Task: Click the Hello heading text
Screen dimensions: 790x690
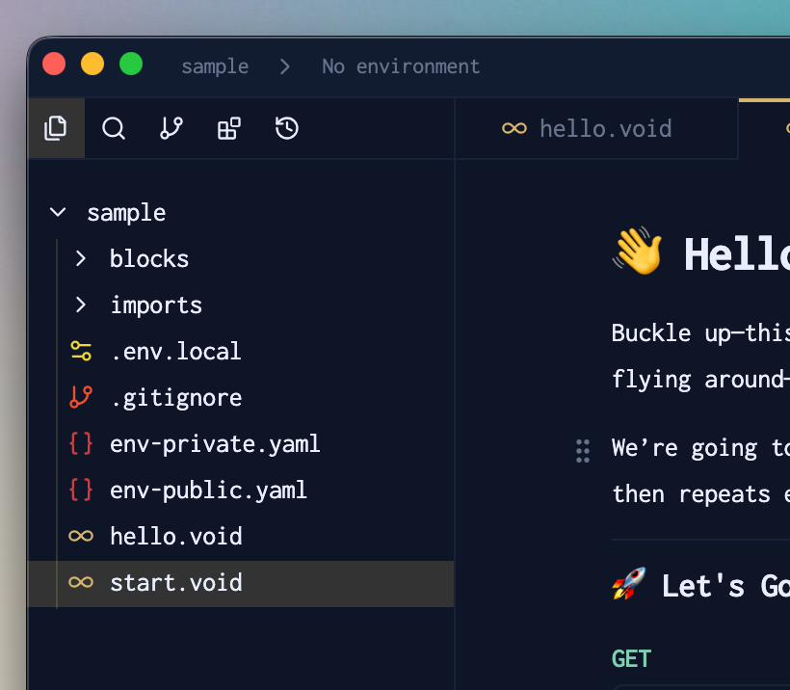Action: click(x=737, y=255)
